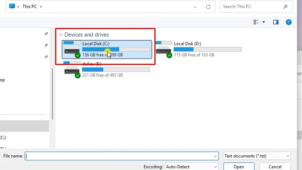Screen dimensions: 302x170
Task: Click the Refresh button beside the address bar
Action: click(x=208, y=7)
